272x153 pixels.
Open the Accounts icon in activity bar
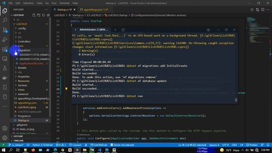click(x=5, y=128)
